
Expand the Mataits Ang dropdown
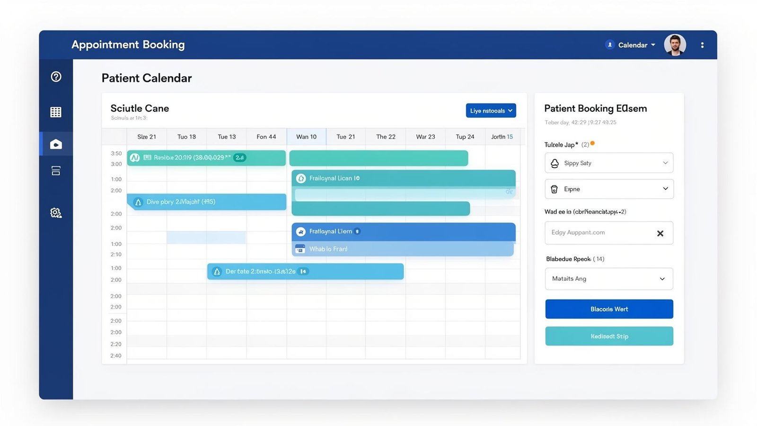[609, 279]
